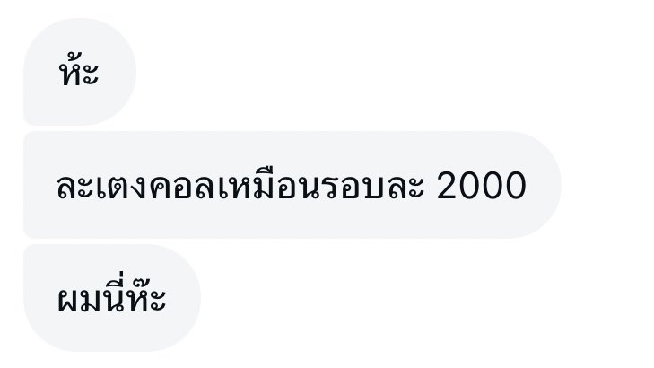The width and height of the screenshot is (654, 368).
Task: Click the ending ละ before the number 2000
Action: [x=405, y=187]
